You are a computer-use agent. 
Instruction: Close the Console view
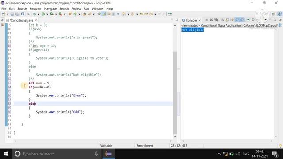[199, 20]
